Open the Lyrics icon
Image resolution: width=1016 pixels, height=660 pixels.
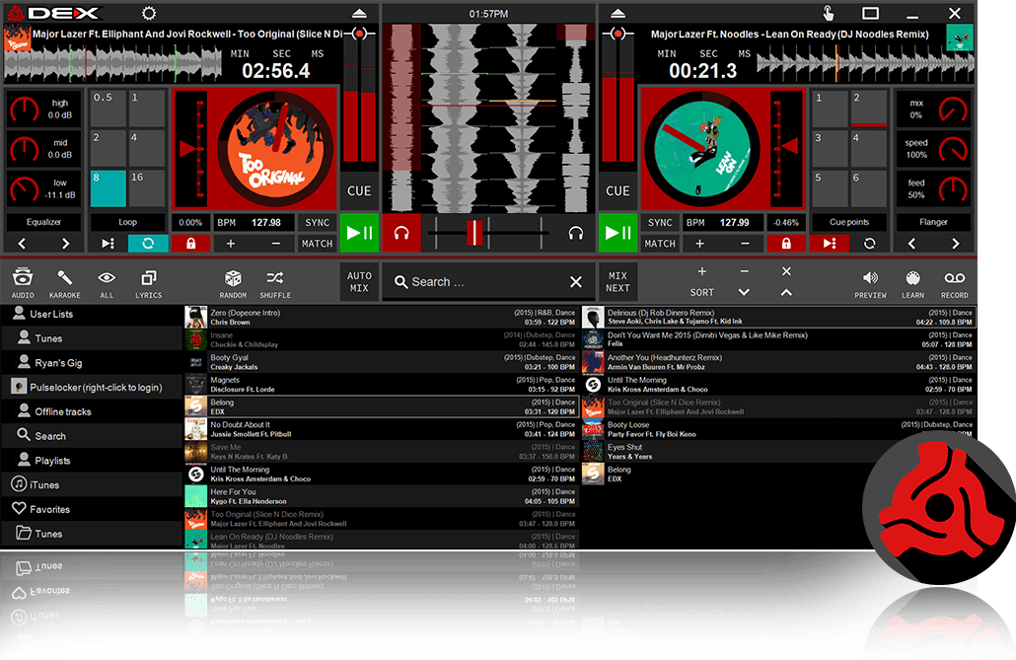tap(148, 279)
